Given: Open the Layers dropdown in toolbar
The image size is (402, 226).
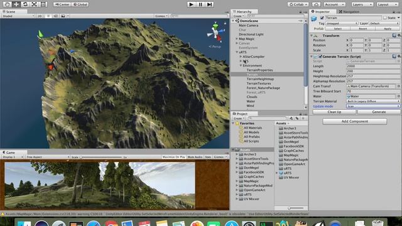Looking at the screenshot, I should coord(362,4).
